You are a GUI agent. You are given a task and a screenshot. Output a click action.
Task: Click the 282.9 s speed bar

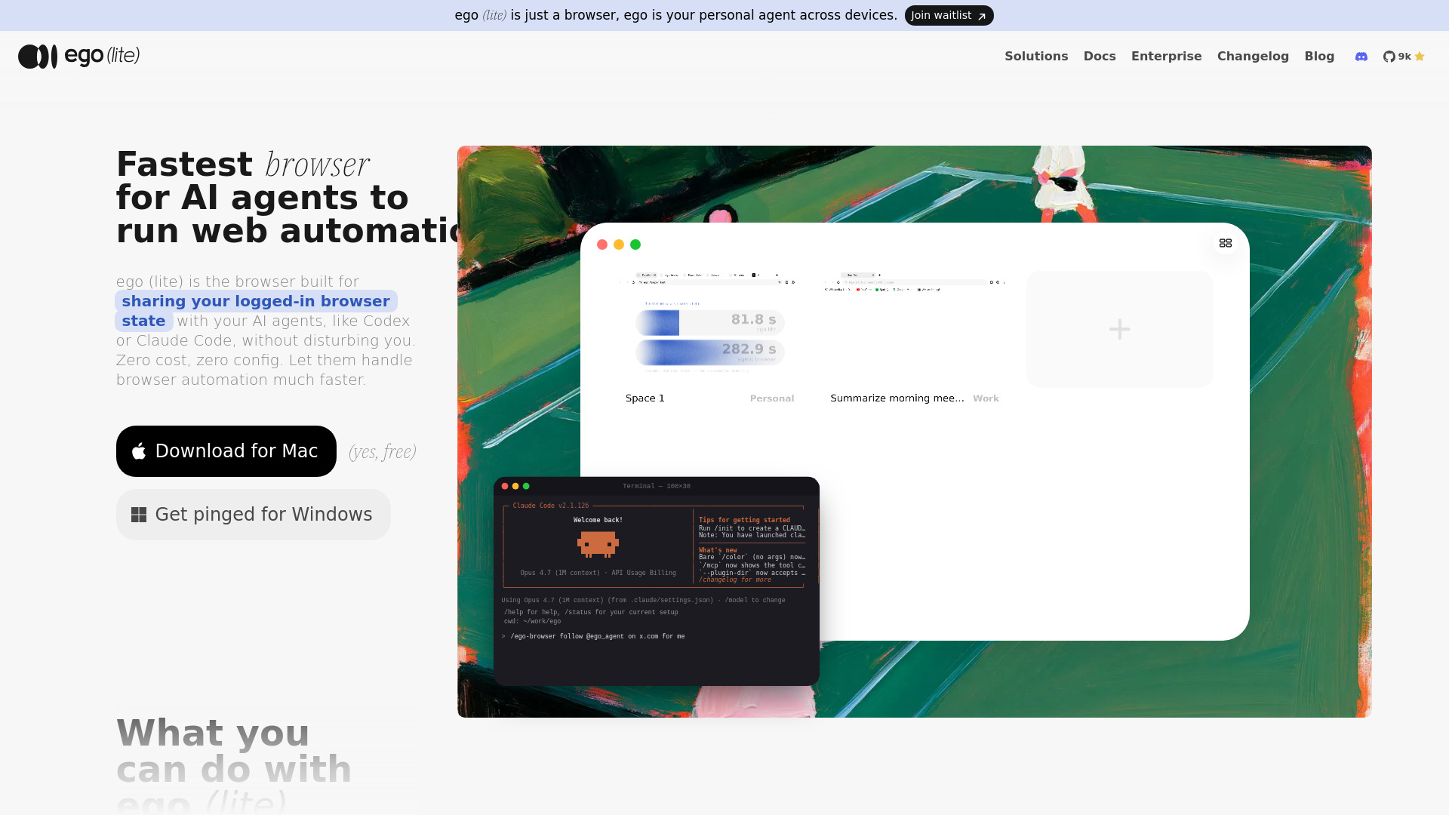(709, 352)
